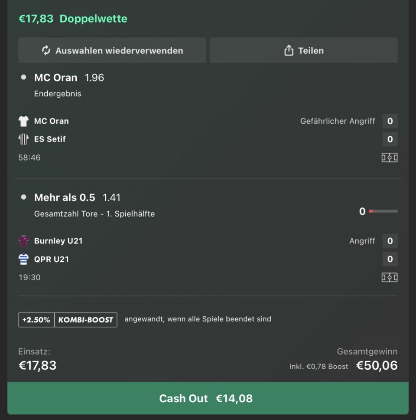Click ES Setif striped jersey icon

tap(23, 139)
